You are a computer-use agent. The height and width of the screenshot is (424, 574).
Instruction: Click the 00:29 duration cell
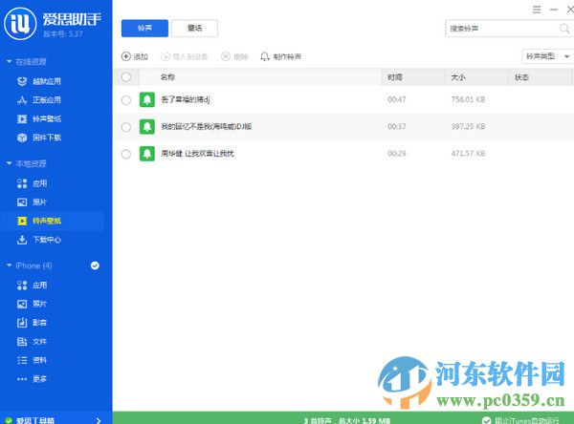tap(397, 154)
